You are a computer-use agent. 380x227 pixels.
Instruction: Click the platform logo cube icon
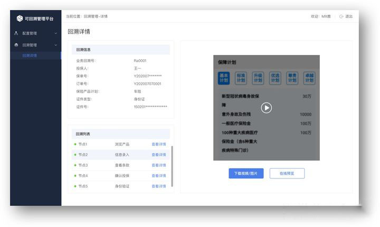[x=20, y=18]
